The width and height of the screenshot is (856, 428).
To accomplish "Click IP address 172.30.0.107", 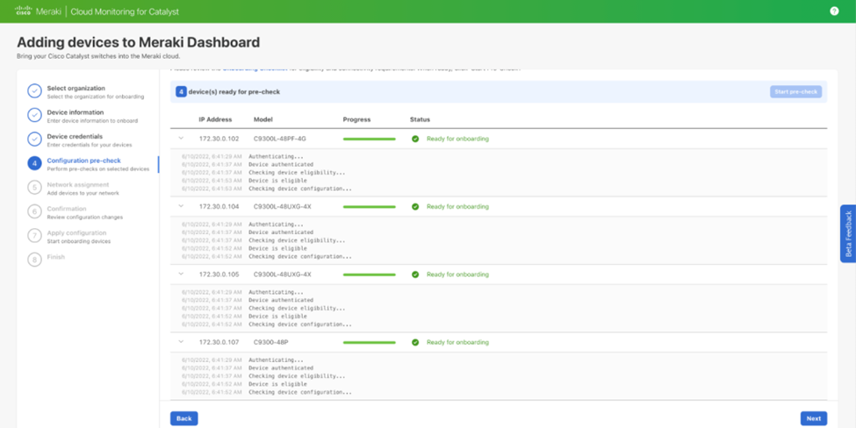I will pos(219,342).
